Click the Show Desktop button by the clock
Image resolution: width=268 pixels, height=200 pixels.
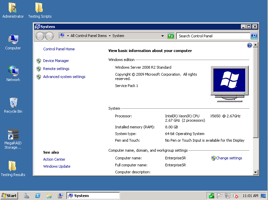tap(263, 196)
